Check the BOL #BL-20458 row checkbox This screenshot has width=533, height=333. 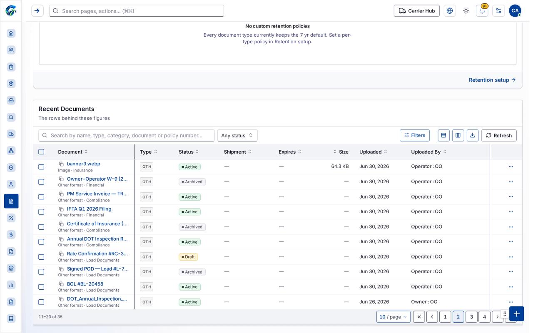pyautogui.click(x=41, y=287)
